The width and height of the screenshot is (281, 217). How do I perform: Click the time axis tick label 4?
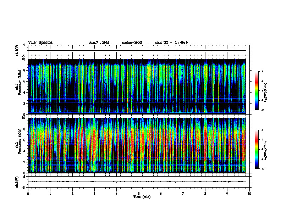click(117, 194)
